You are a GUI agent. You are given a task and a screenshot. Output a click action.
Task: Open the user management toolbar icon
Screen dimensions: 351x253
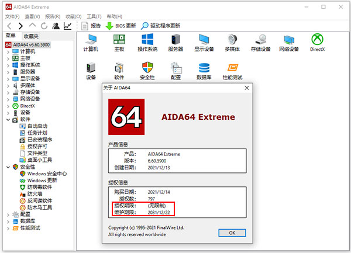click(56, 26)
